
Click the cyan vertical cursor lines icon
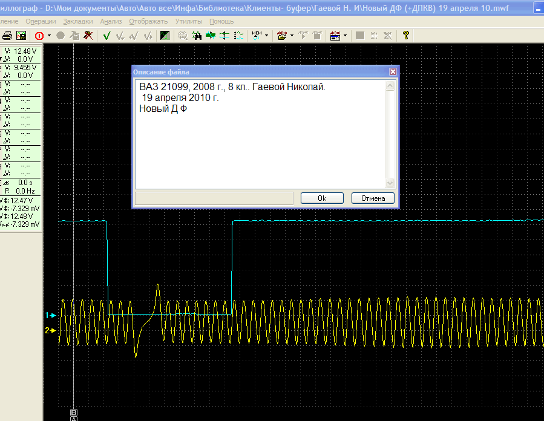point(224,35)
